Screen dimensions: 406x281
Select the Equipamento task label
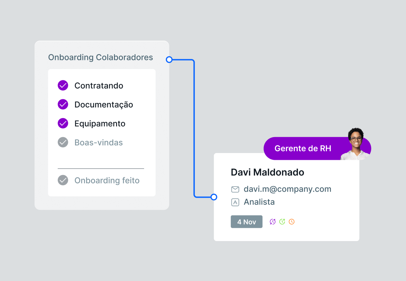pos(100,124)
